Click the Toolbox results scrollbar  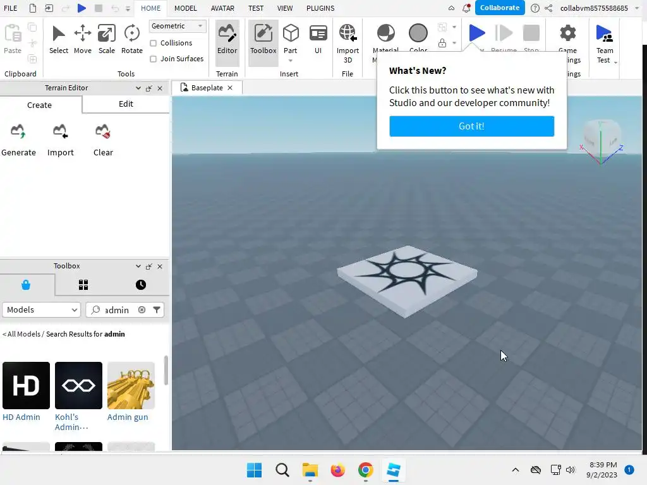point(166,370)
